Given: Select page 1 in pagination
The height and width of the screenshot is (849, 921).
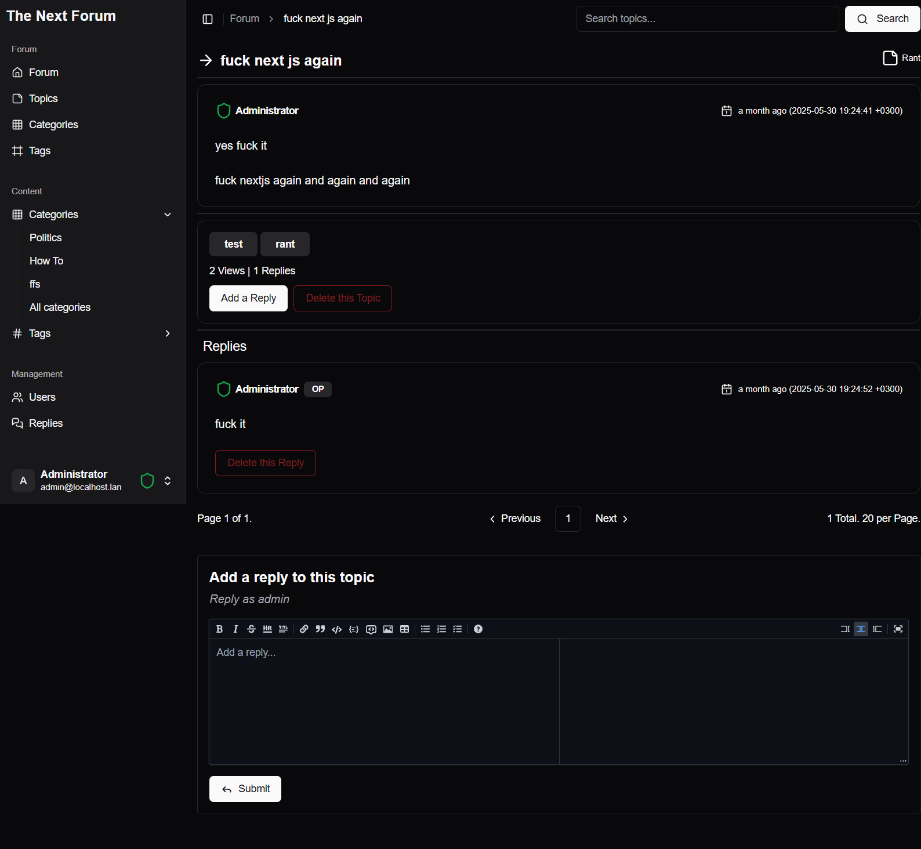Looking at the screenshot, I should tap(568, 518).
